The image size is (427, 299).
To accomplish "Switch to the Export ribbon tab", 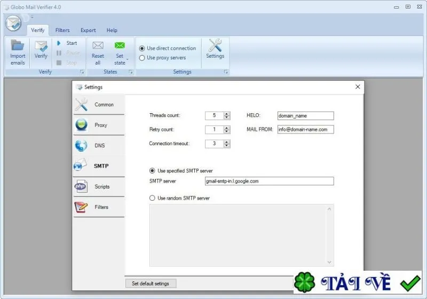I will (x=88, y=30).
